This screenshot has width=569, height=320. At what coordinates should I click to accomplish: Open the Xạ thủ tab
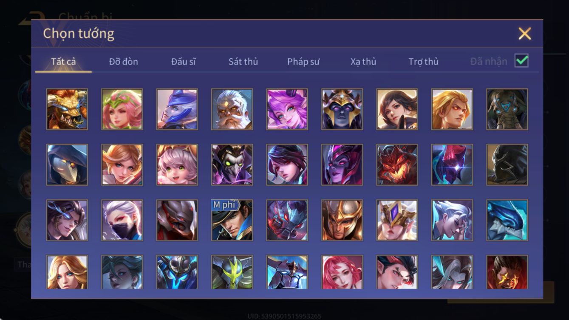point(363,62)
